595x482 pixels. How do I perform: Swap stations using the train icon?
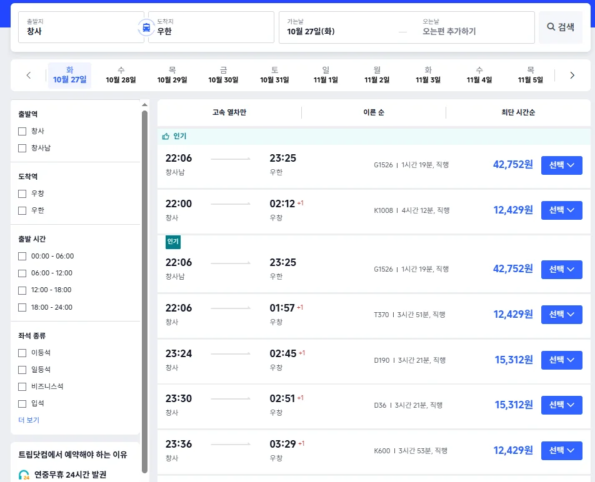[146, 27]
